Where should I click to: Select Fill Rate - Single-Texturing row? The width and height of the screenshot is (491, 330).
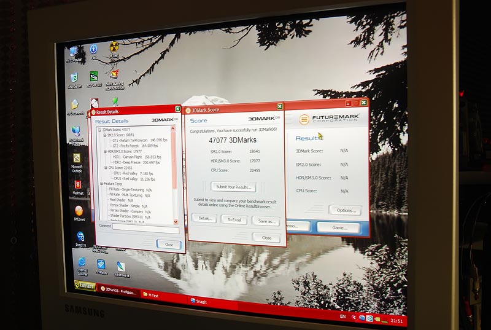[130, 190]
